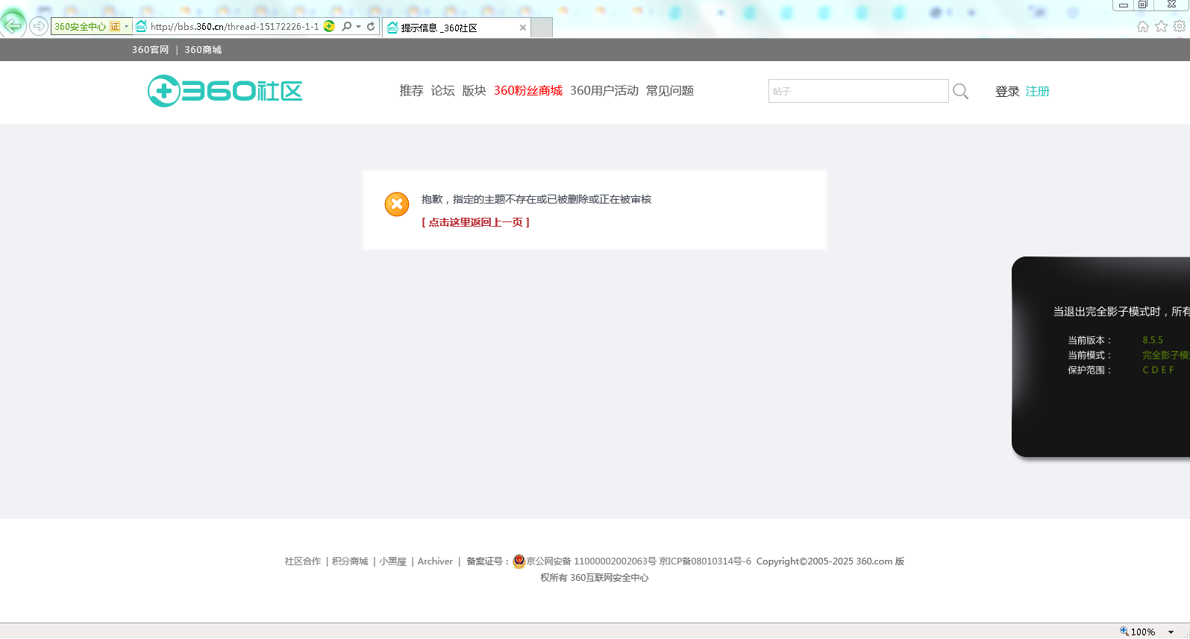Open the 360用户活动 navigation item
The height and width of the screenshot is (639, 1190).
point(604,91)
